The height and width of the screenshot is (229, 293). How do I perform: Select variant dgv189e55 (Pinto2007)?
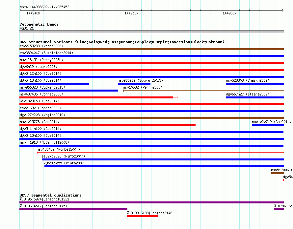coord(65,163)
